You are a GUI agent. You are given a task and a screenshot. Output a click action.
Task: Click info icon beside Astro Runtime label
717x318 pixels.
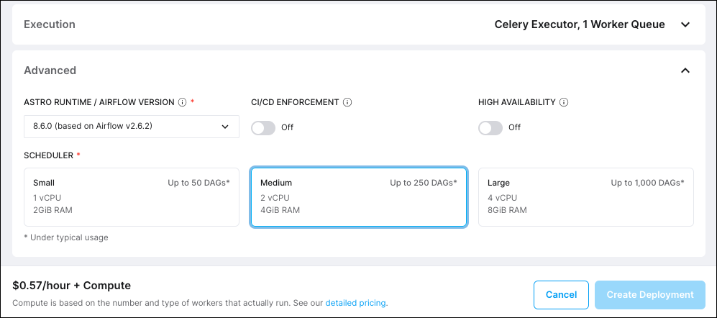(x=182, y=102)
